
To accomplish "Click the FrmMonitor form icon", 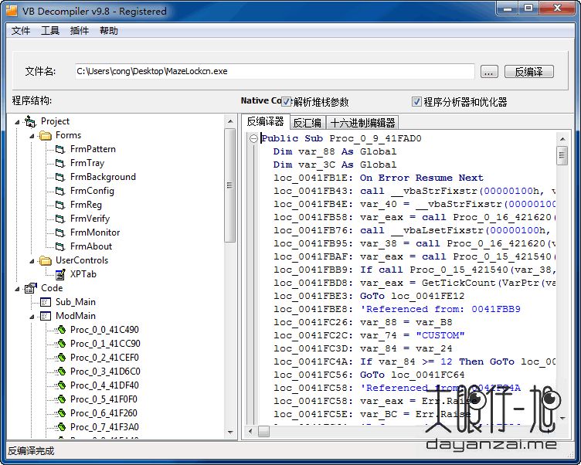I will [60, 232].
